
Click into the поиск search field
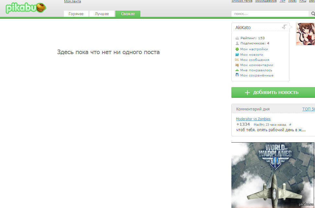tap(270, 14)
